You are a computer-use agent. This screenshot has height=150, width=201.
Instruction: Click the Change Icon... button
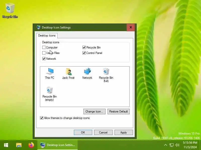pos(94,111)
